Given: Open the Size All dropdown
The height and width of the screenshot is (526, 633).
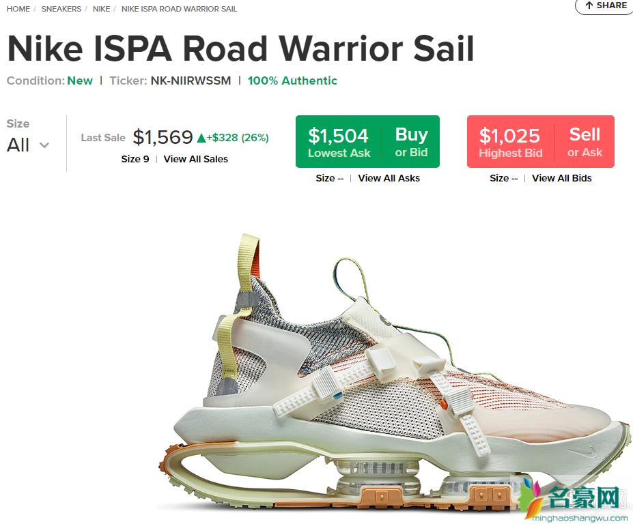Looking at the screenshot, I should [28, 145].
